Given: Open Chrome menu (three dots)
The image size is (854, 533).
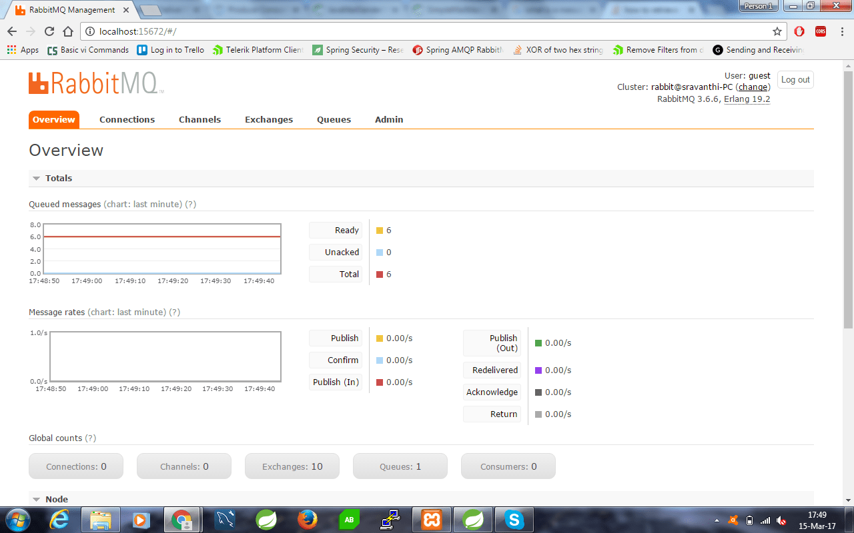Looking at the screenshot, I should [x=841, y=31].
